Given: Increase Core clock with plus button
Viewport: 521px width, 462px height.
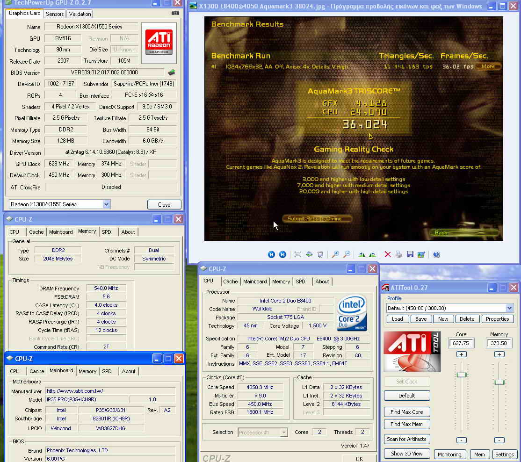Looking at the screenshot, I should pyautogui.click(x=461, y=354).
